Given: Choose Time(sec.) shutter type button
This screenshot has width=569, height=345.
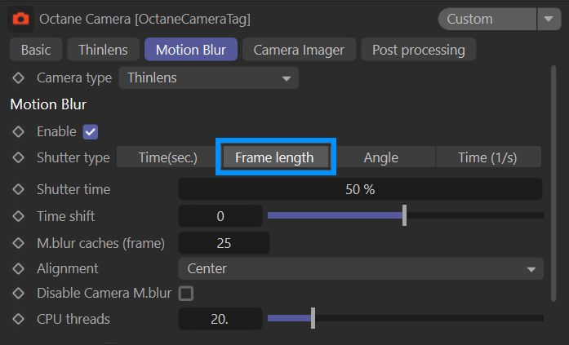Looking at the screenshot, I should pos(167,157).
